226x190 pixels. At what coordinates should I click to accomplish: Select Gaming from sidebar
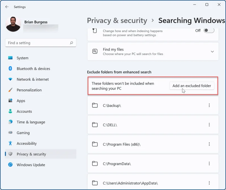tap(41, 133)
